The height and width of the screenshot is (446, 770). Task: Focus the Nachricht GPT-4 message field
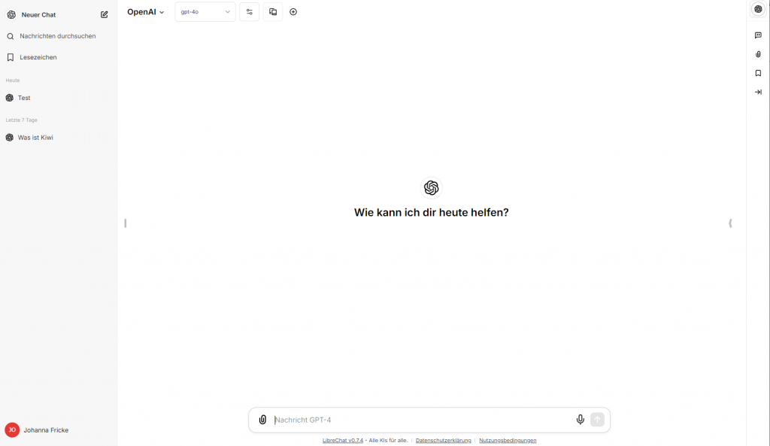(x=423, y=420)
